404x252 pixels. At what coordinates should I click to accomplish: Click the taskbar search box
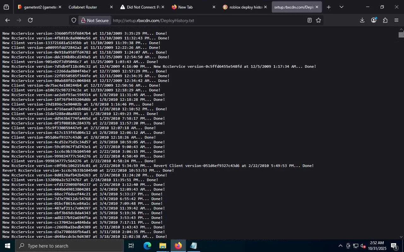[x=69, y=246]
